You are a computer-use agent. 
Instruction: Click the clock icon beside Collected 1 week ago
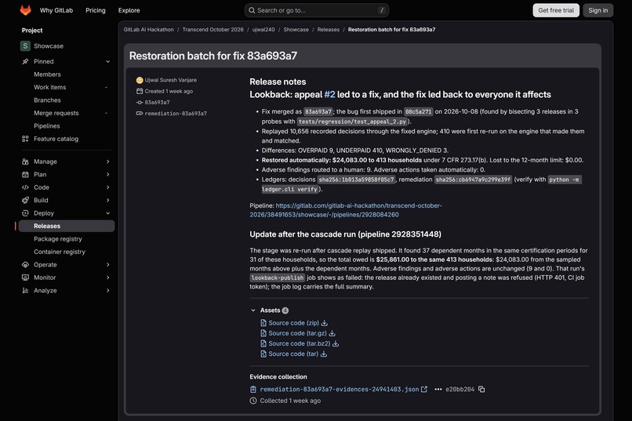(x=253, y=401)
